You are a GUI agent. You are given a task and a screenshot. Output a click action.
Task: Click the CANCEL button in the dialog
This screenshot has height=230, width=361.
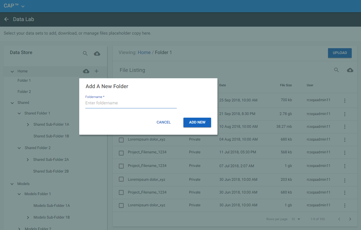163,122
